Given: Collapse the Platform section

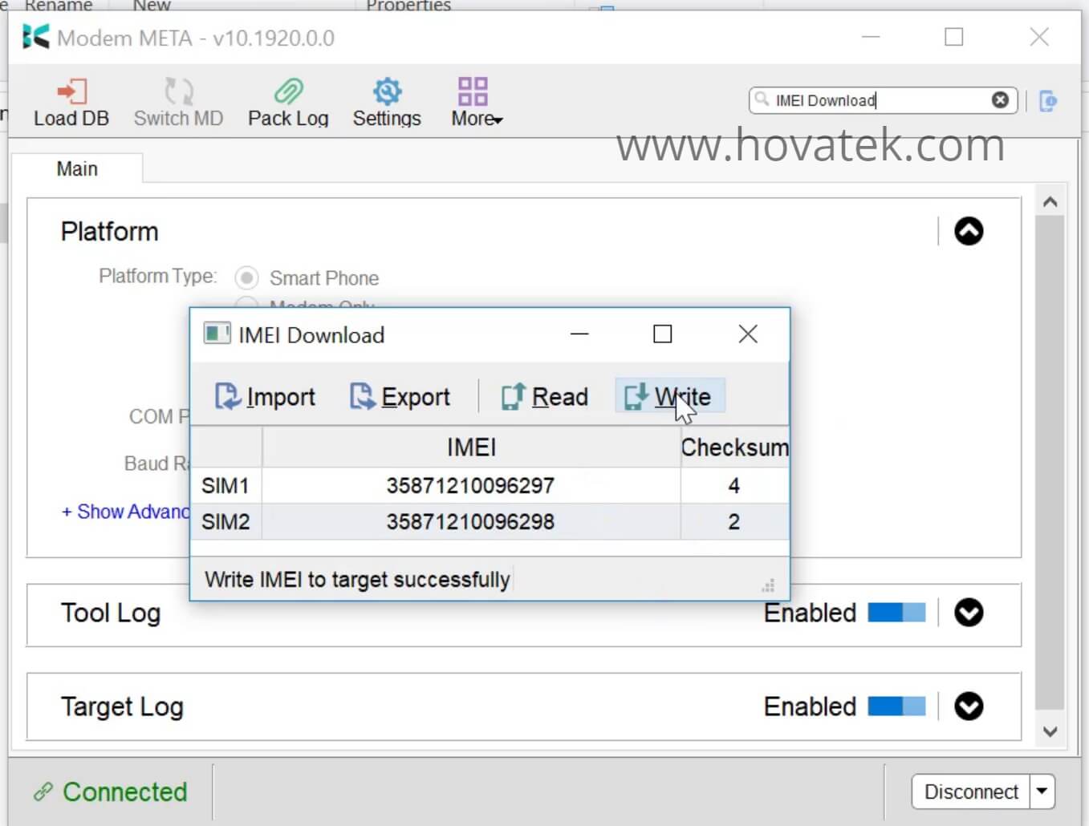Looking at the screenshot, I should (x=969, y=231).
